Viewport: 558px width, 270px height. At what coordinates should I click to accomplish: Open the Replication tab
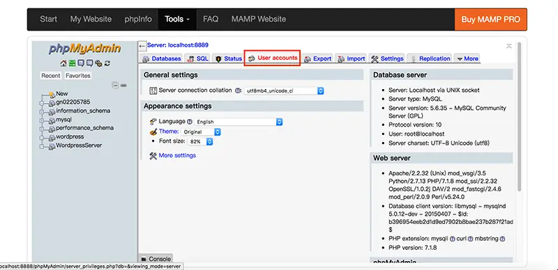coord(430,58)
